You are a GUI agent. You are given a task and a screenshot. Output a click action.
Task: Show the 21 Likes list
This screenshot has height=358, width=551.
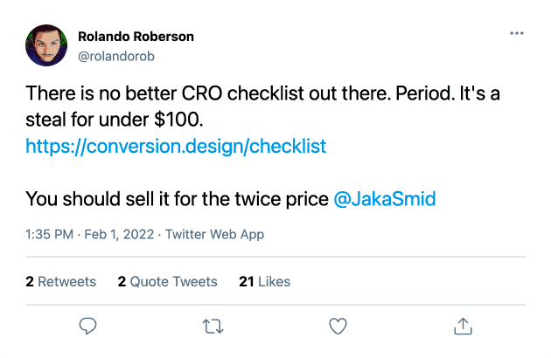(x=265, y=281)
